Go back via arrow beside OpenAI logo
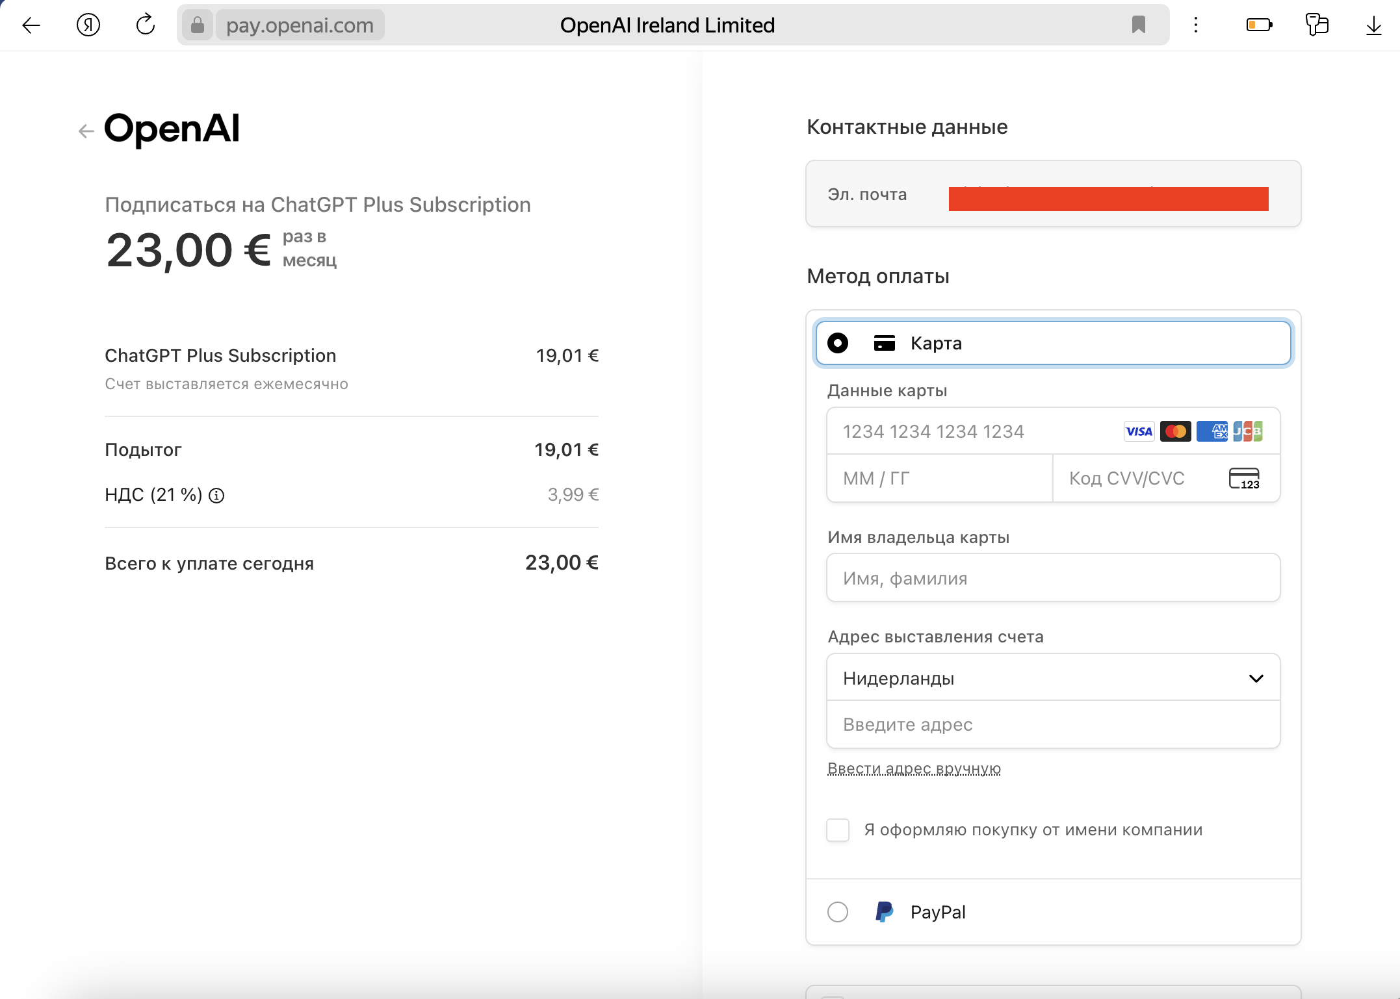This screenshot has height=999, width=1400. click(x=86, y=131)
